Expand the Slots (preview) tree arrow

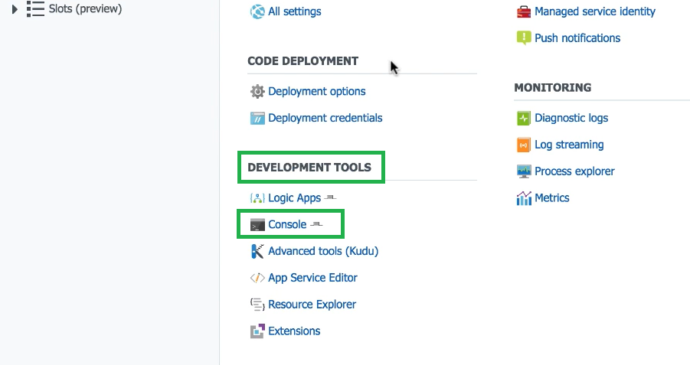15,9
